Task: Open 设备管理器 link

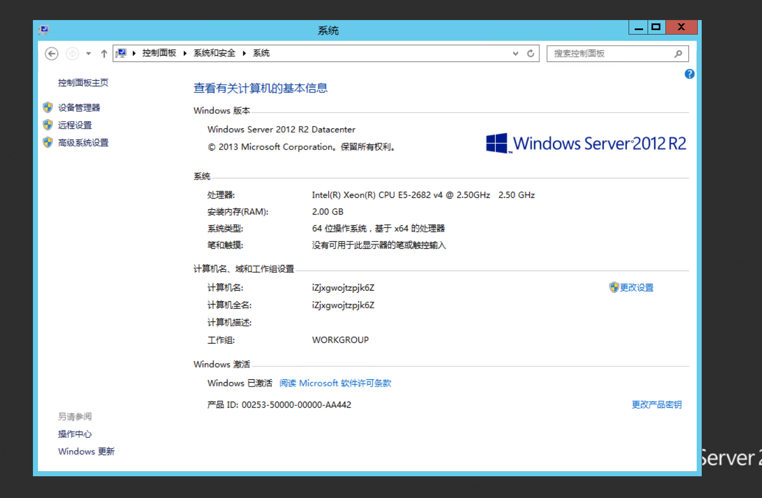Action: pyautogui.click(x=79, y=108)
